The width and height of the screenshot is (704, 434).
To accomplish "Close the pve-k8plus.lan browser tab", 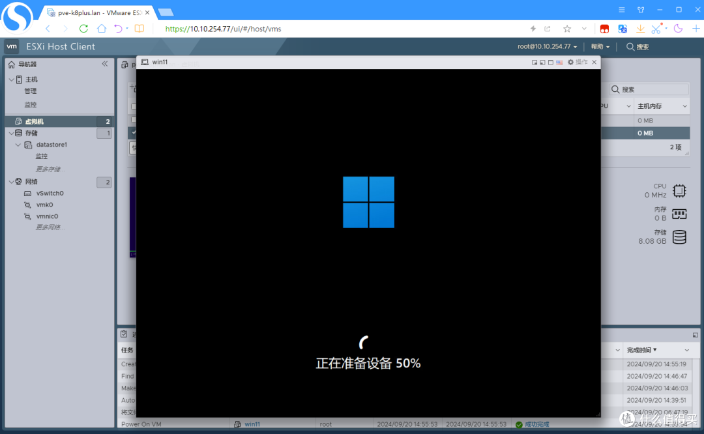I will (x=147, y=12).
